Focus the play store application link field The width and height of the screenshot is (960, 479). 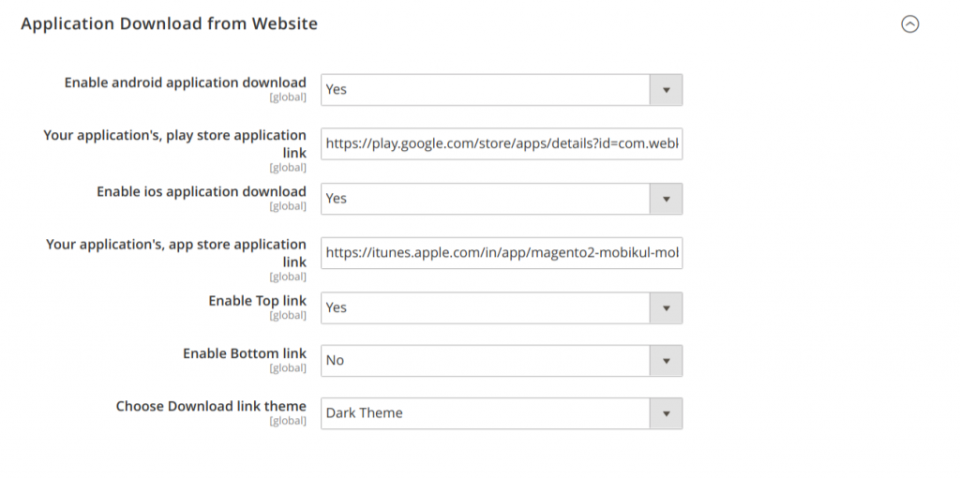pyautogui.click(x=501, y=144)
